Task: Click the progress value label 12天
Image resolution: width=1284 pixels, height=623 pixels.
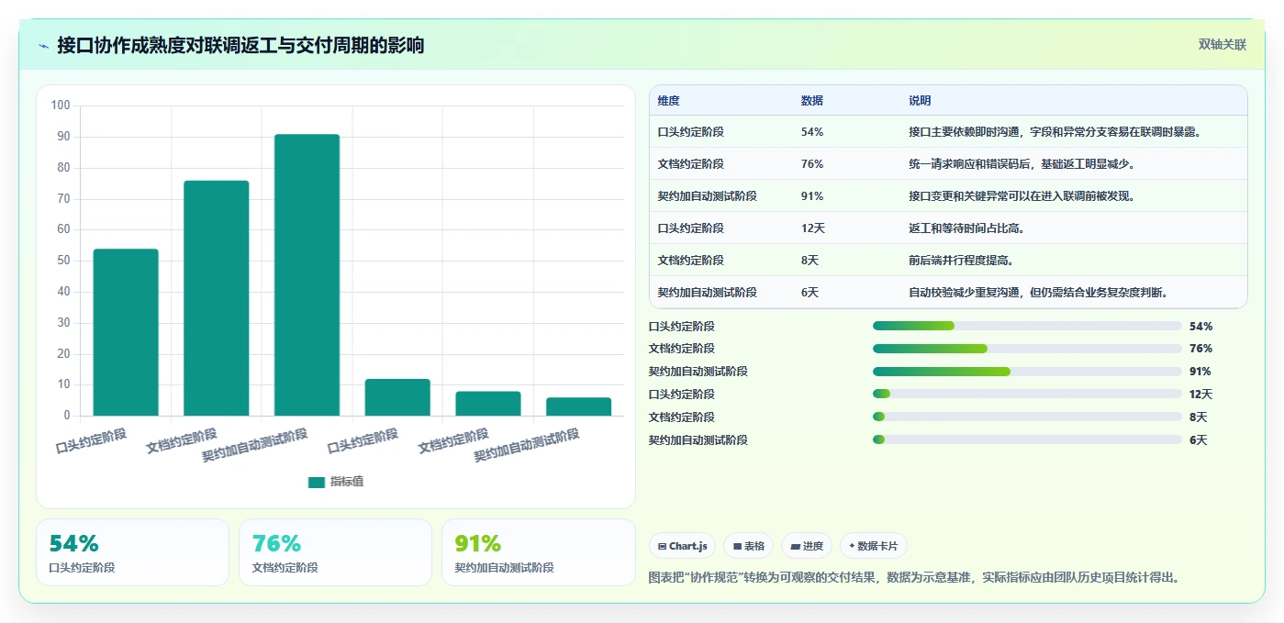Action: pos(1200,395)
